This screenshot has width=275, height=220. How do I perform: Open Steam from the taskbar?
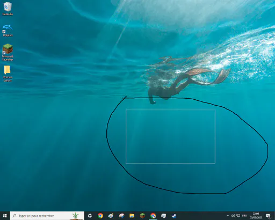tap(174, 216)
